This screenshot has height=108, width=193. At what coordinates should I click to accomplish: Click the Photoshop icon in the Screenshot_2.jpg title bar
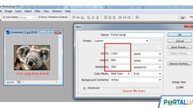8,32
